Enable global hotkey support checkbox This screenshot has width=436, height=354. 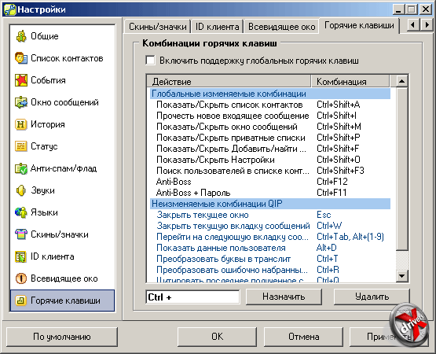[x=150, y=61]
